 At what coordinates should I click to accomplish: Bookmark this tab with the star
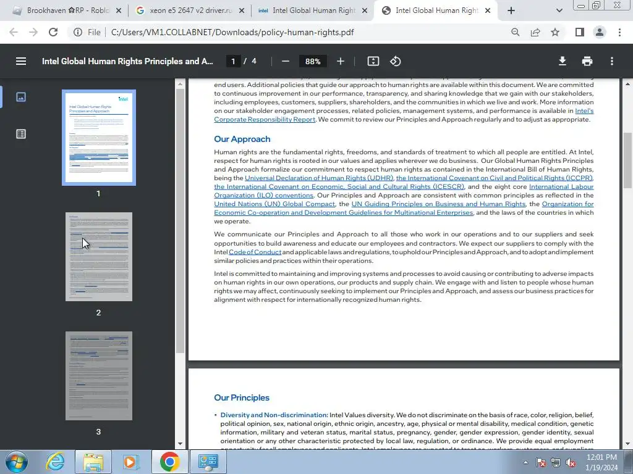tap(555, 32)
